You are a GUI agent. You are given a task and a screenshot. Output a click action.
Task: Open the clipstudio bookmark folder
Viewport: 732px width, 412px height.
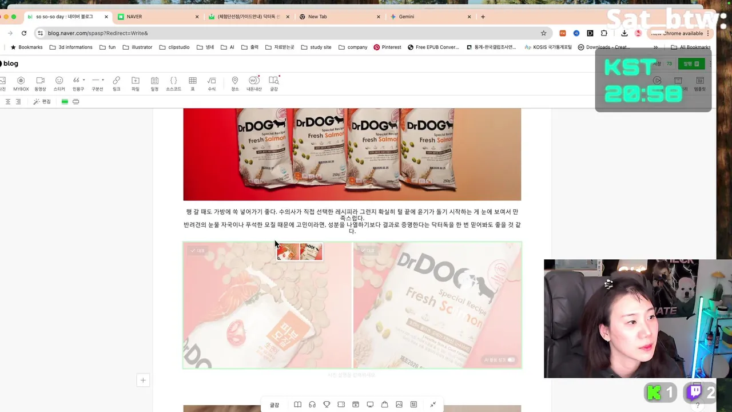coord(174,47)
